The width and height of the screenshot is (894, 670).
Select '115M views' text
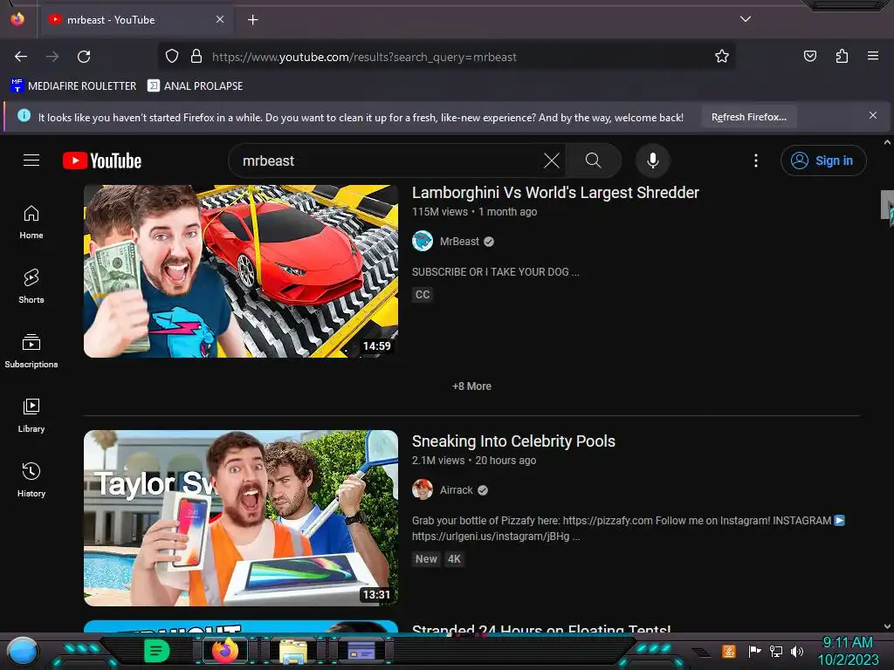440,212
